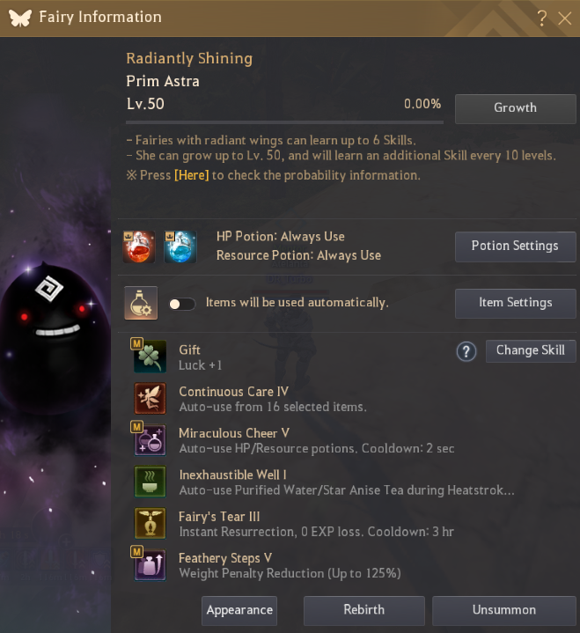The height and width of the screenshot is (633, 580).
Task: Open Potion Settings
Action: coord(516,247)
